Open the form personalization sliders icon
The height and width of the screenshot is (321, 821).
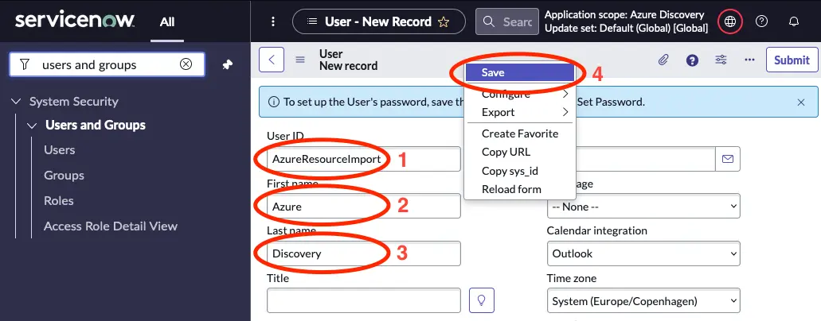pos(721,60)
